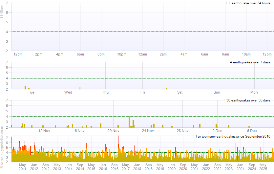The image size is (274, 174).
Task: Click the '1 earthquake over 24 hours' label
Action: 249,3
